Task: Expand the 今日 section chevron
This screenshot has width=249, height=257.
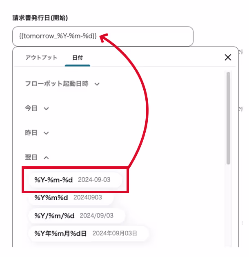Action: 46,109
